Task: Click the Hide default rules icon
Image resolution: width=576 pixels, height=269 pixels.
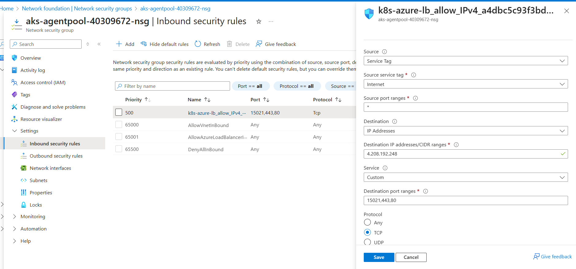Action: [x=144, y=44]
